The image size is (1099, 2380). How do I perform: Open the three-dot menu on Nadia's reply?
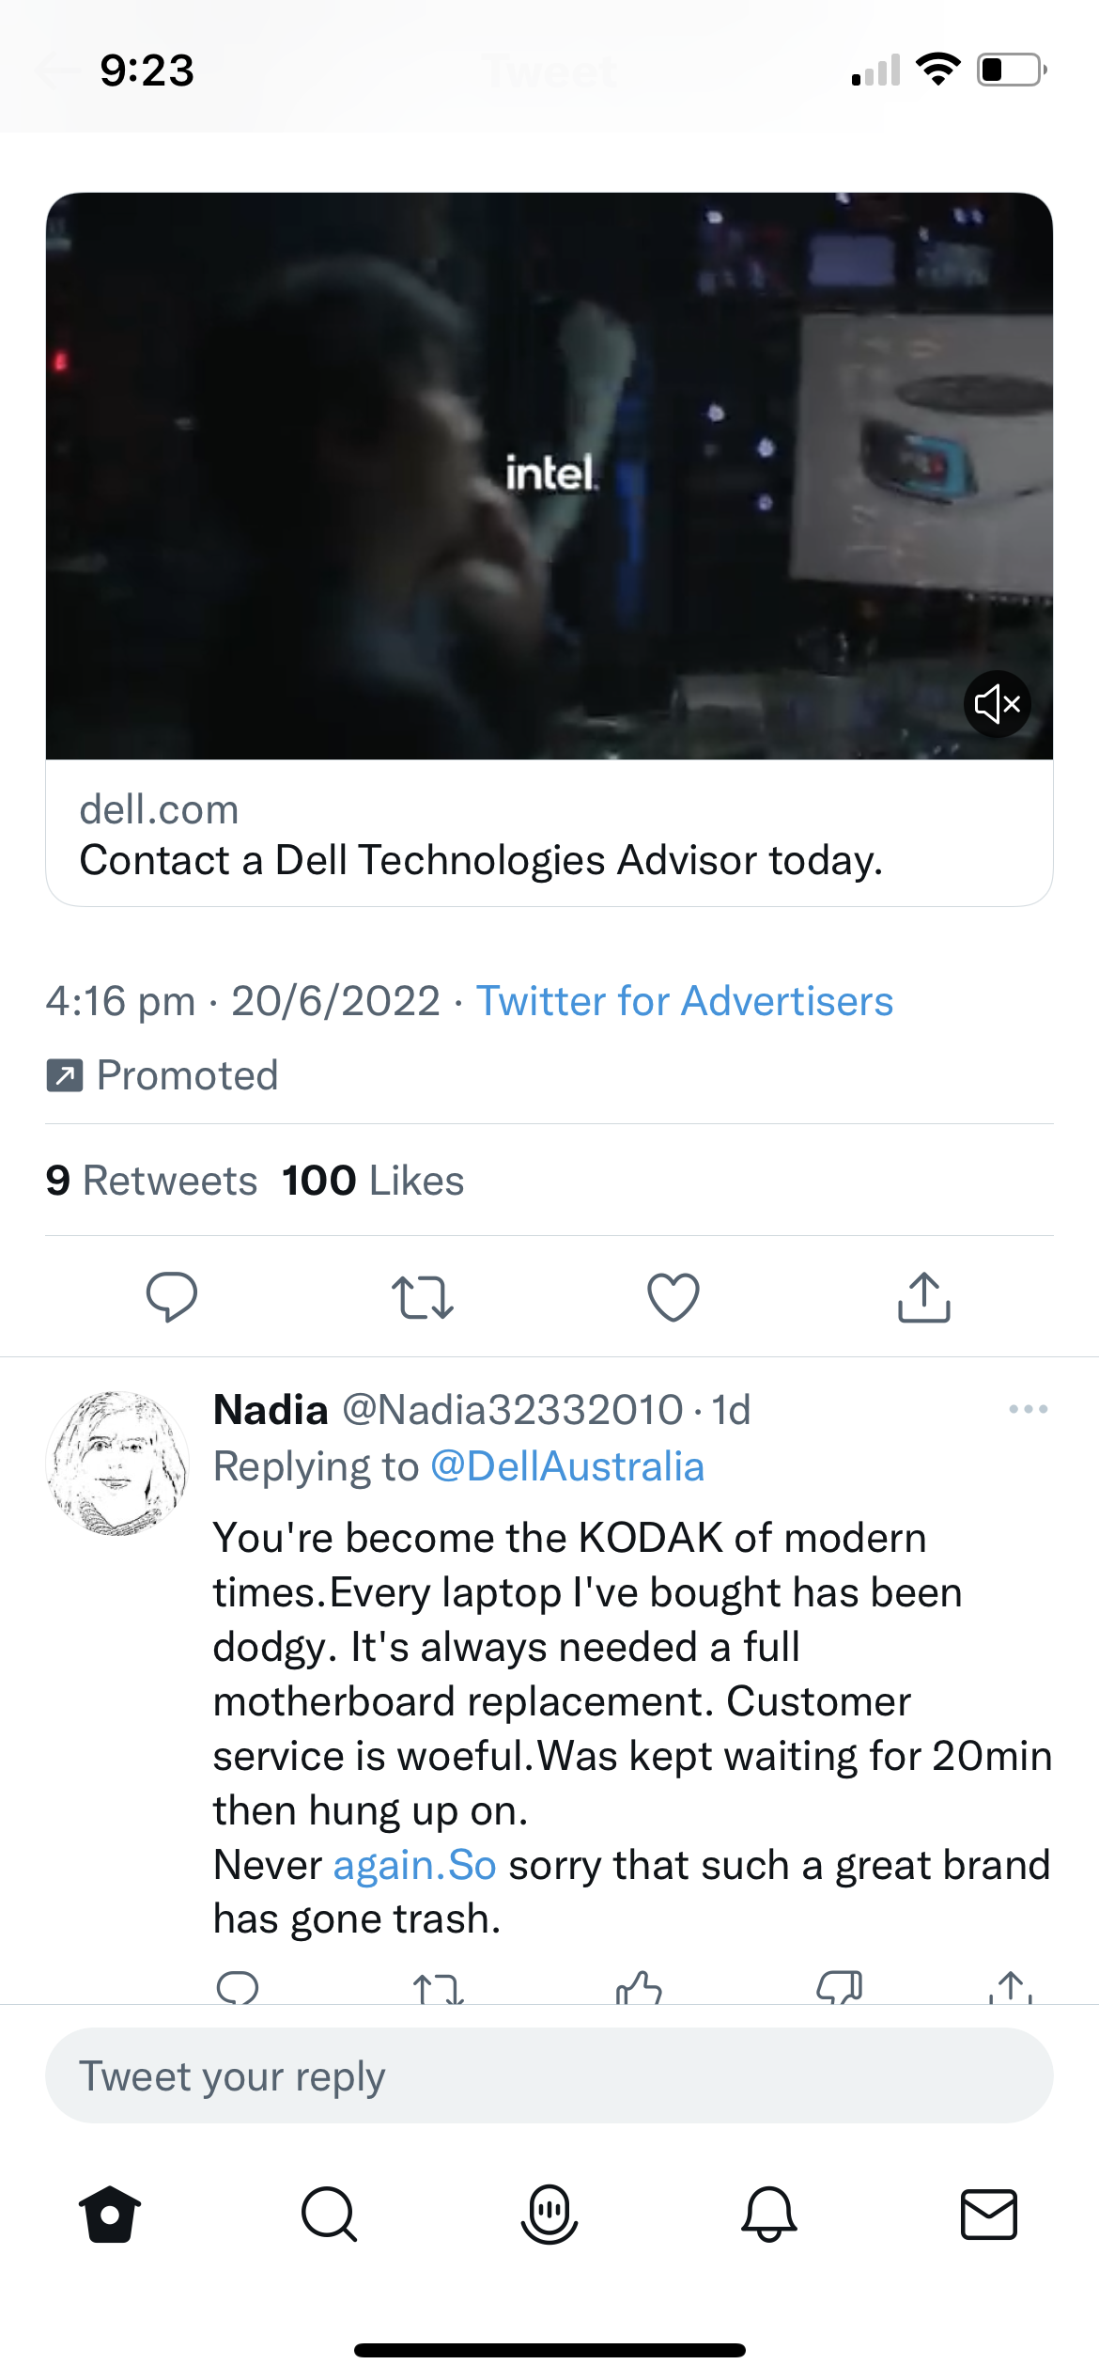(x=1028, y=1409)
